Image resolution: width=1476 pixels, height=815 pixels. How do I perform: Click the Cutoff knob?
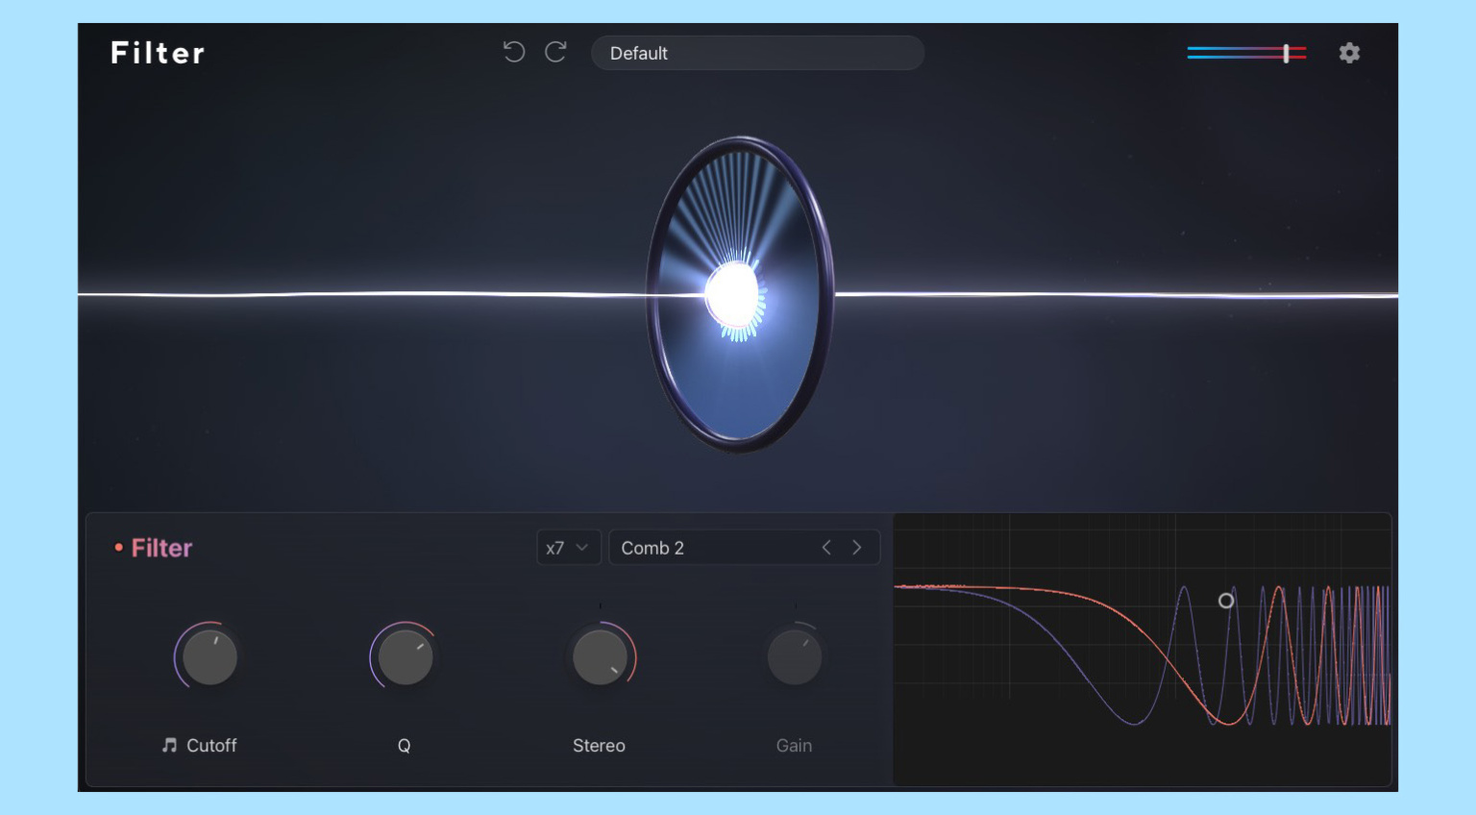[x=208, y=657]
